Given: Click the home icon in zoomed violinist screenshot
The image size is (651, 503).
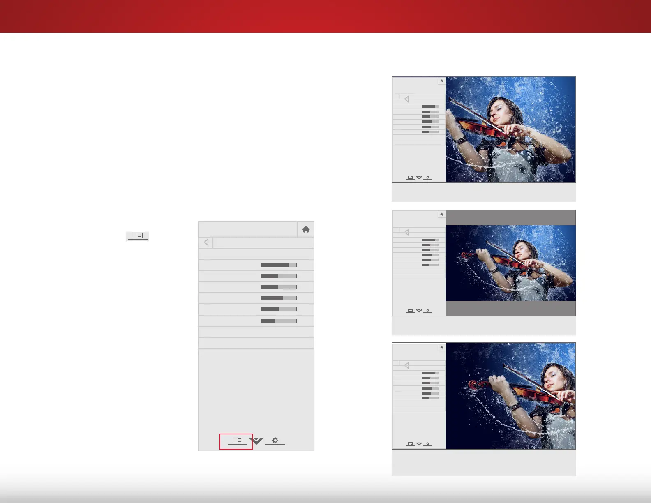Looking at the screenshot, I should [441, 347].
